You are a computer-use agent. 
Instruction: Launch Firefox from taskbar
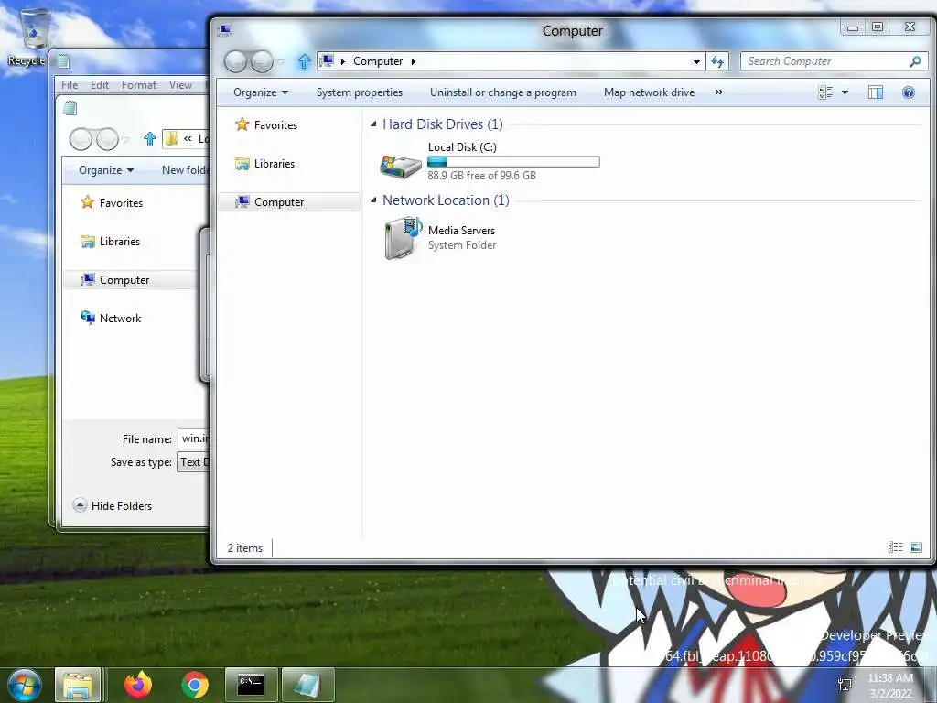(138, 685)
